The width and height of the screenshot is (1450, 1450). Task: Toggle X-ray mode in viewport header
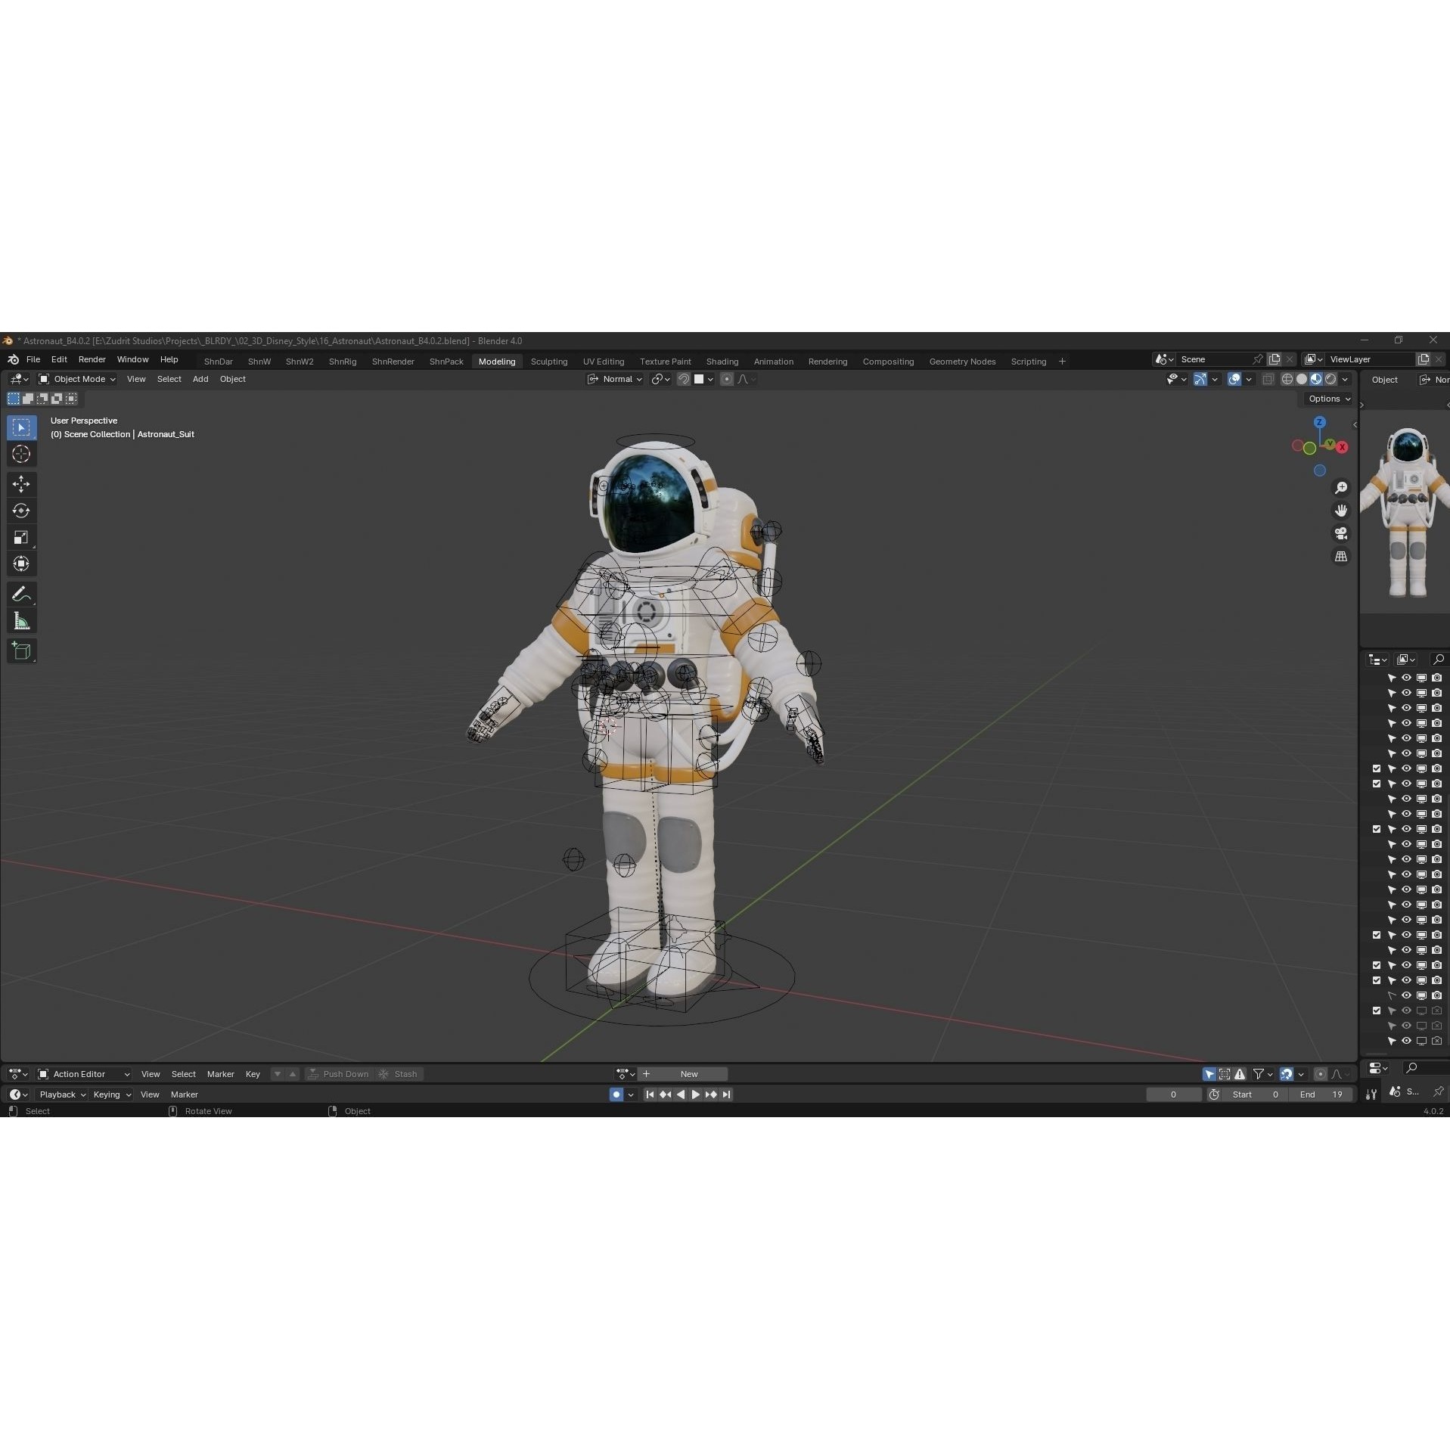[x=1268, y=379]
